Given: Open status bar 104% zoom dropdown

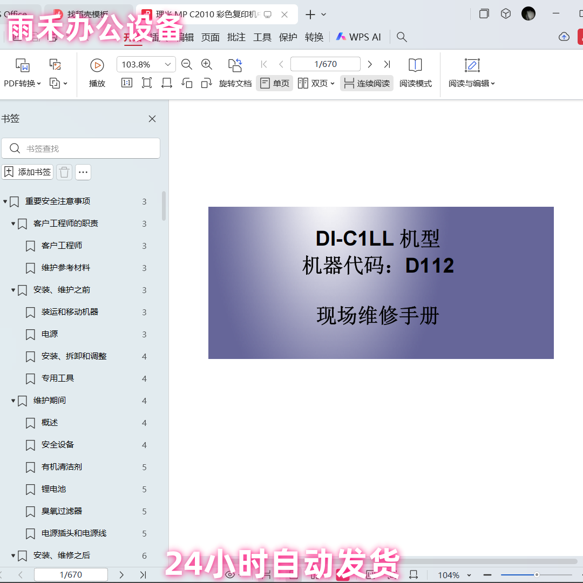Looking at the screenshot, I should click(469, 575).
